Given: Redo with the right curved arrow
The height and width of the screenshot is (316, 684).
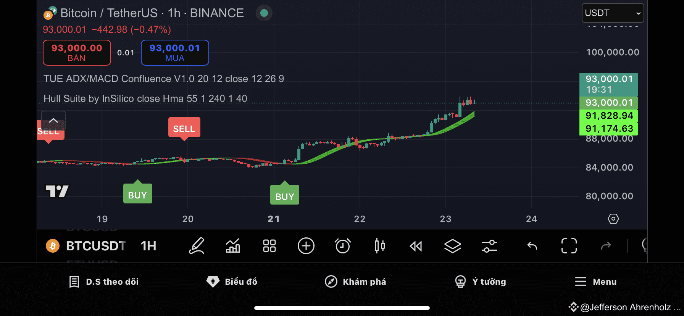Looking at the screenshot, I should coord(606,246).
